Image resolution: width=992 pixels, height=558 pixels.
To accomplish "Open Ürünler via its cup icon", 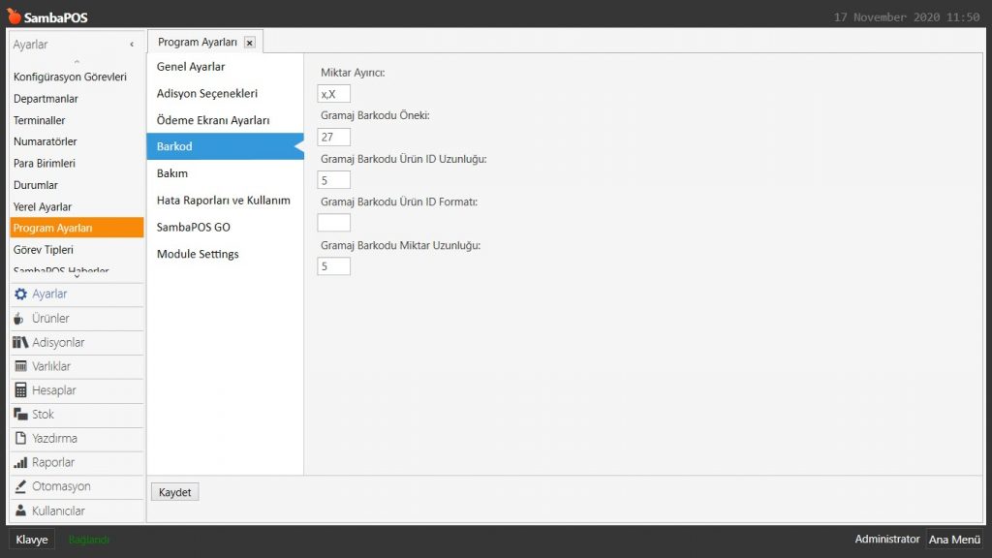I will [x=20, y=319].
